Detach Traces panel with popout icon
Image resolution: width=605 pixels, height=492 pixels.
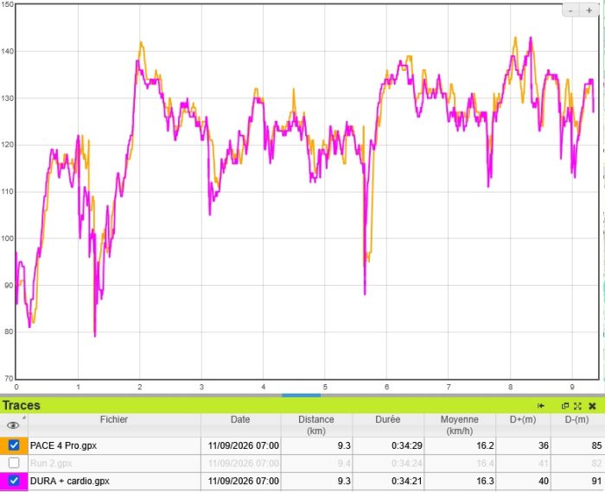point(565,406)
